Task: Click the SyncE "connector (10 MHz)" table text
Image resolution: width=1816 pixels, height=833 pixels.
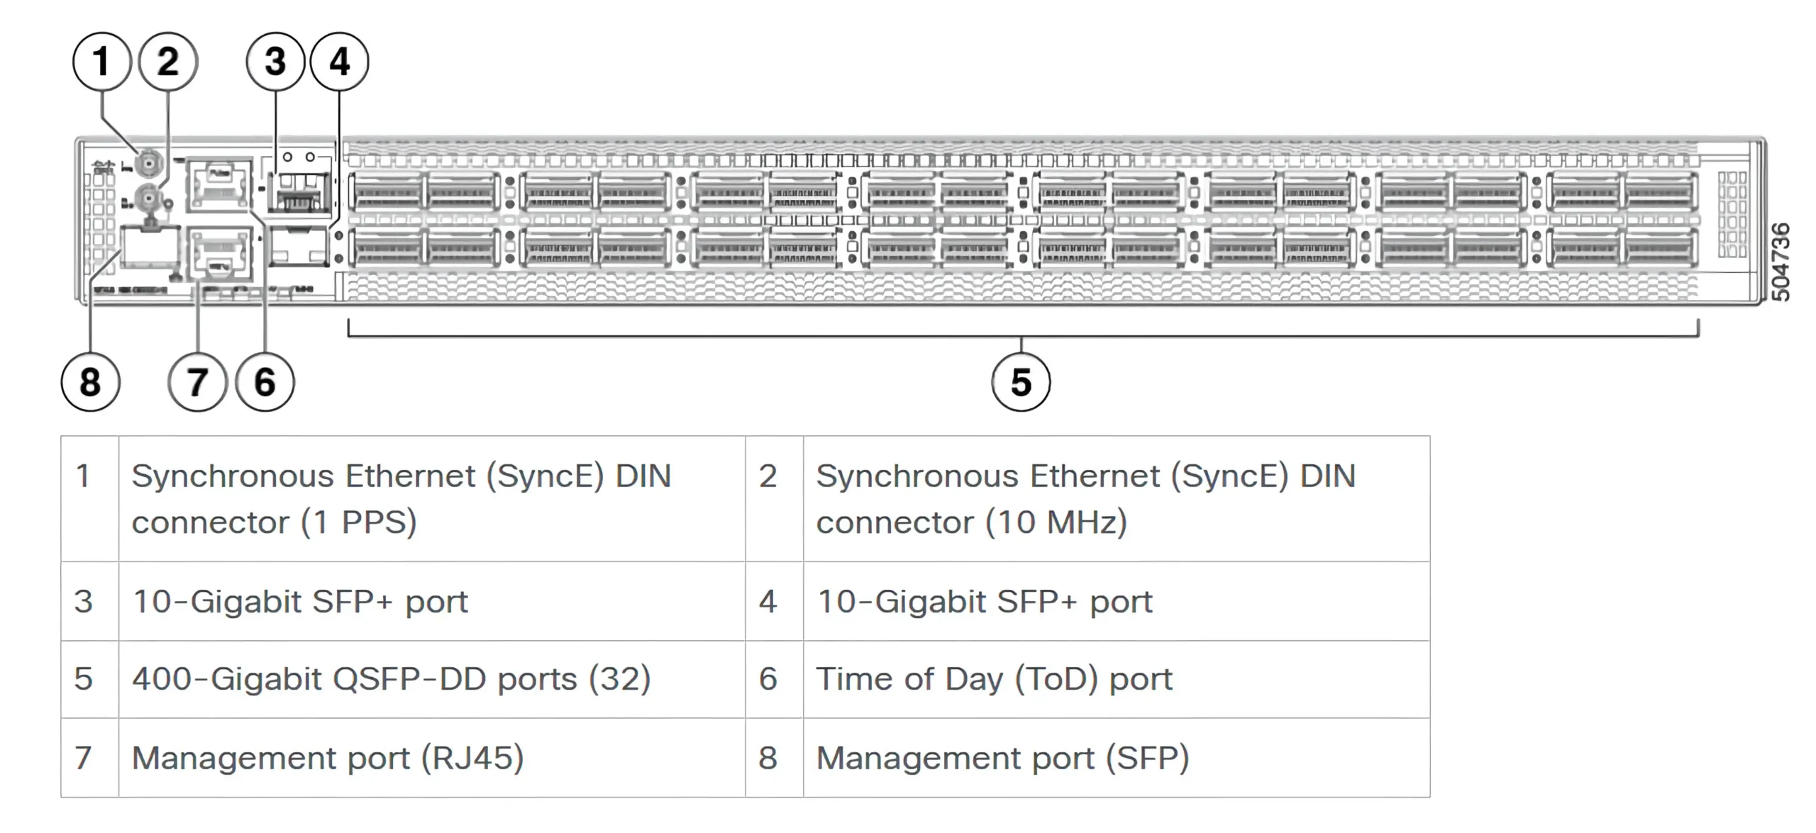Action: 971,522
